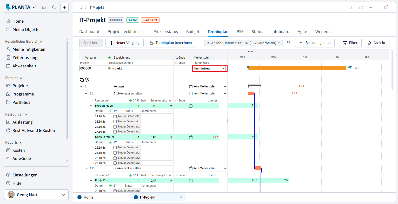Collapse task 1.1 Grobkonzept erstellen
398x204 pixels.
click(x=86, y=93)
